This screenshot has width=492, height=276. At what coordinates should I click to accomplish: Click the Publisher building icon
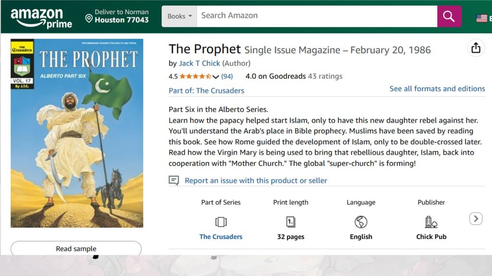tap(431, 222)
